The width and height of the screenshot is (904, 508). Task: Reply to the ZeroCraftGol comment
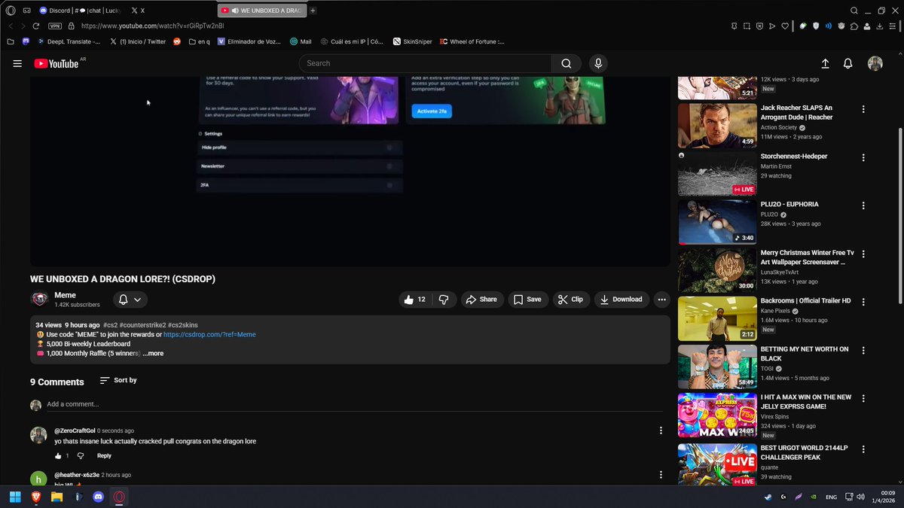click(104, 456)
